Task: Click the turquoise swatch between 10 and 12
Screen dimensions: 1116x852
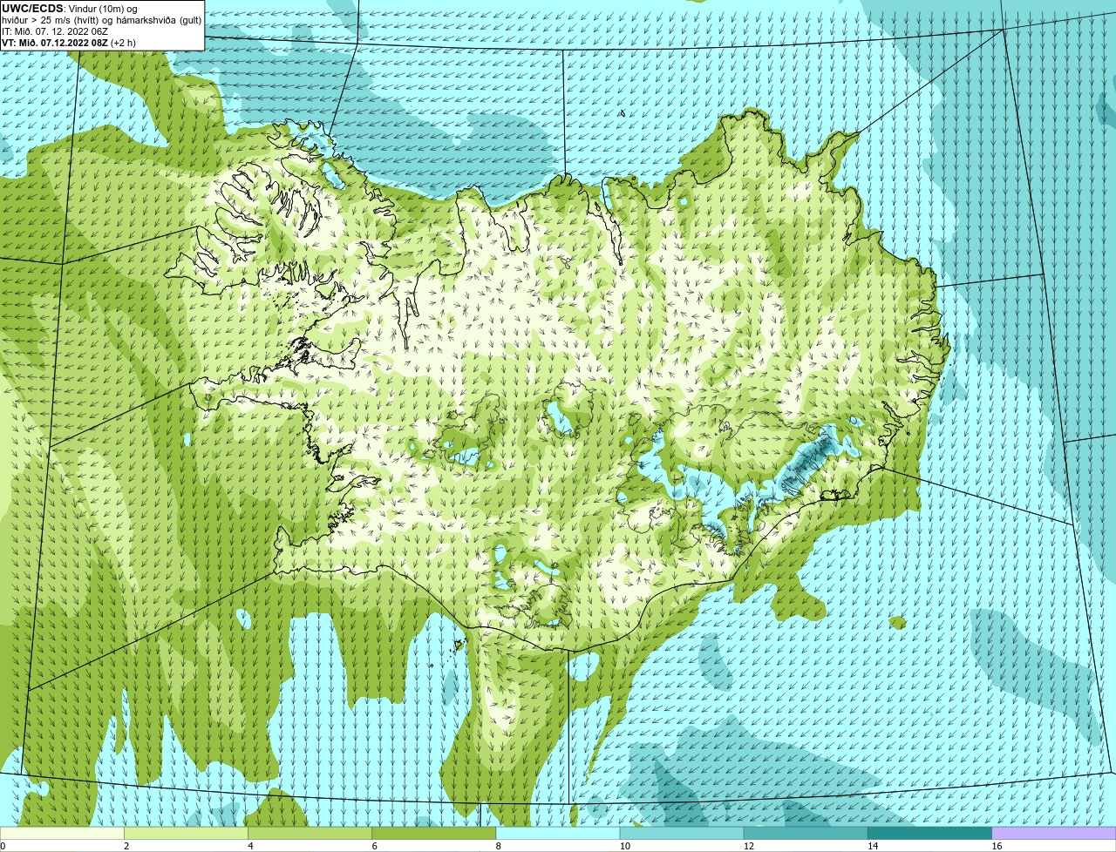Action: pos(682,834)
